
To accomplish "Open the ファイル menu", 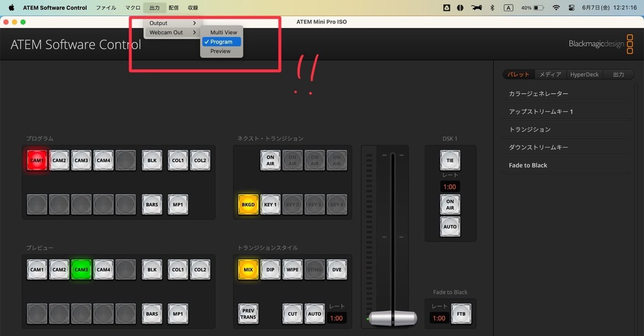I will click(106, 8).
